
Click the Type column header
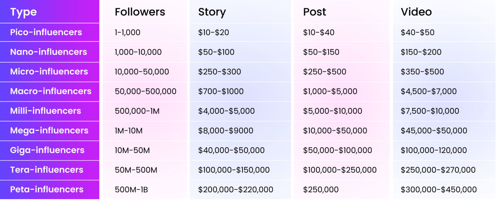pyautogui.click(x=24, y=12)
